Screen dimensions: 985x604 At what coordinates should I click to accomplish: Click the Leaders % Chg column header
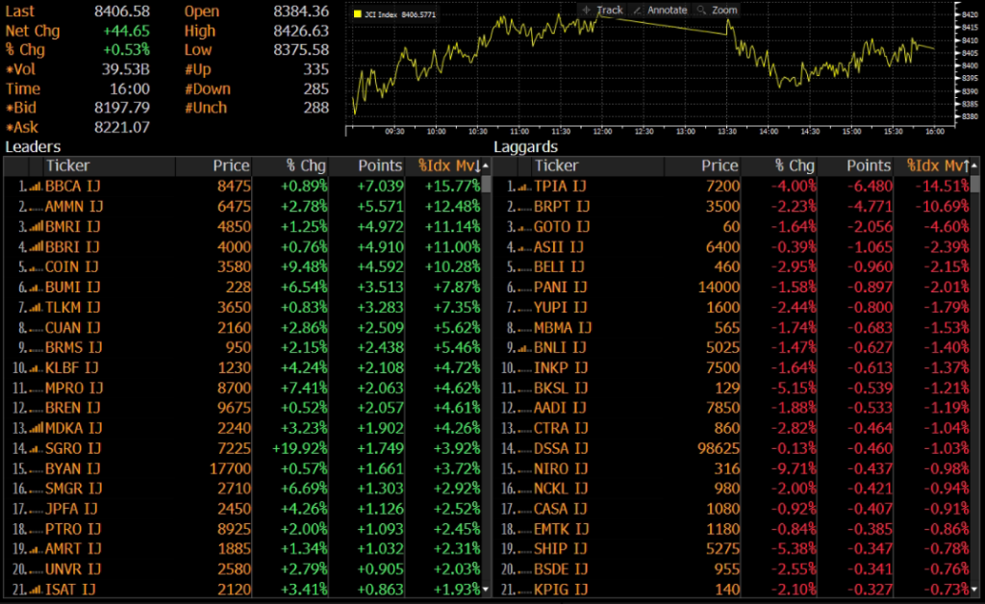click(310, 166)
